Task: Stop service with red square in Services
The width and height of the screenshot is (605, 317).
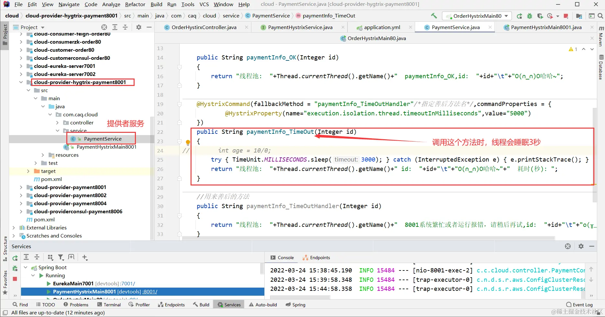Action: (15, 279)
